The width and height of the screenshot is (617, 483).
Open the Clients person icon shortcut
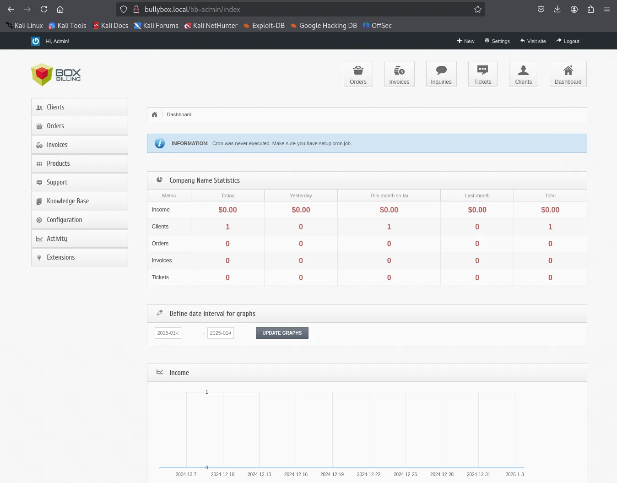click(x=523, y=74)
